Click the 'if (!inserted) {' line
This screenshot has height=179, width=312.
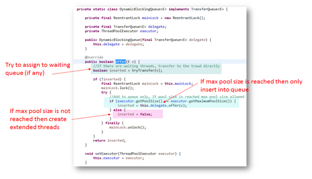pyautogui.click(x=109, y=79)
